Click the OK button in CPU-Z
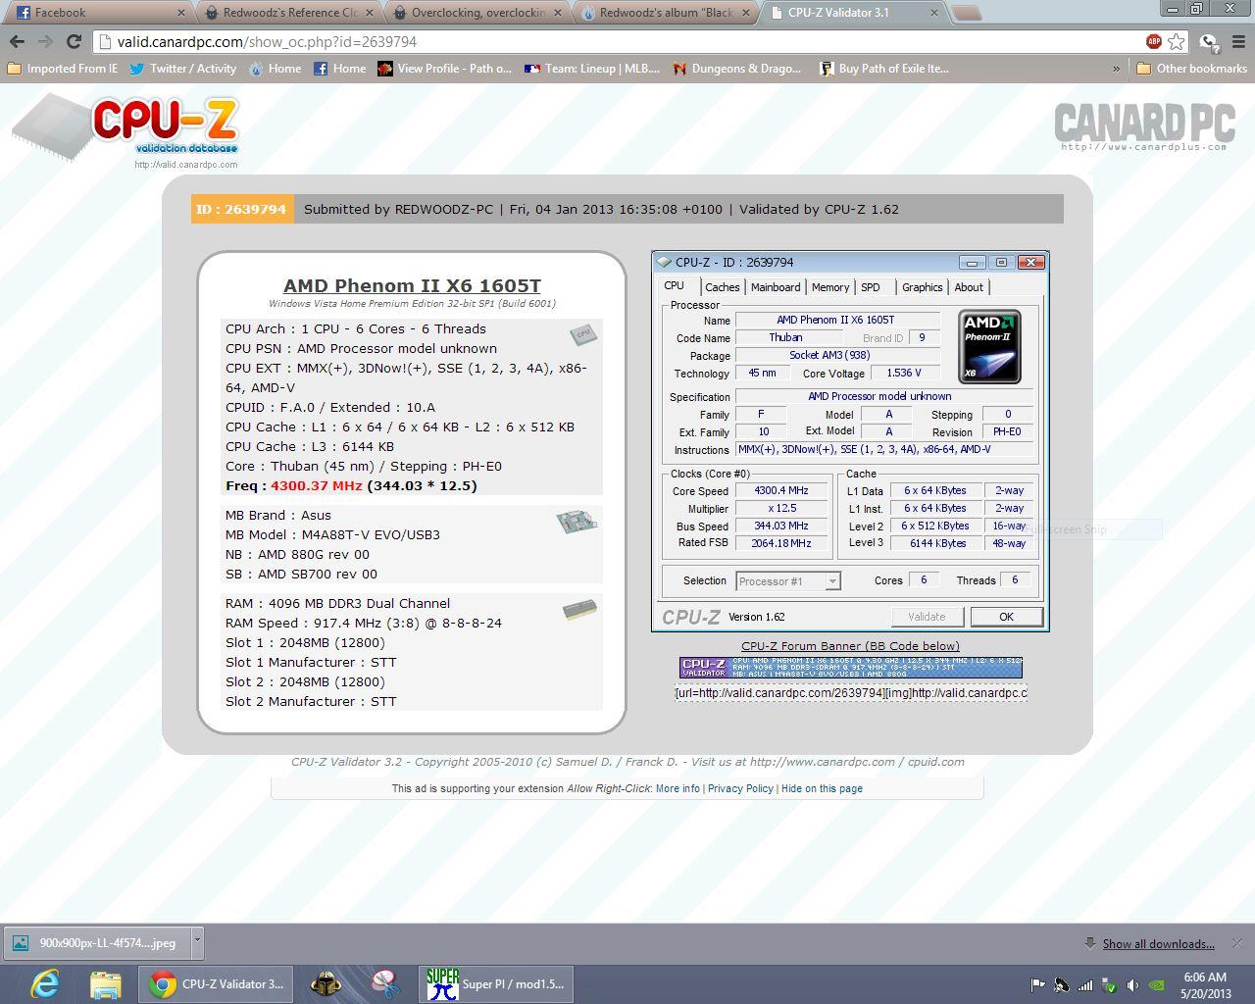The width and height of the screenshot is (1255, 1004). click(x=1006, y=617)
